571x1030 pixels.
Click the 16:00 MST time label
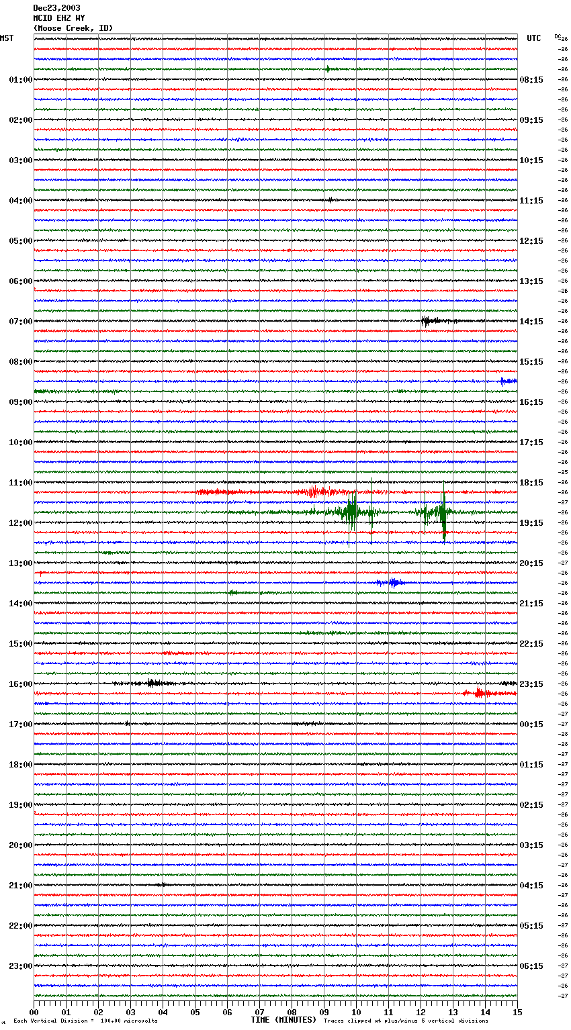click(21, 684)
